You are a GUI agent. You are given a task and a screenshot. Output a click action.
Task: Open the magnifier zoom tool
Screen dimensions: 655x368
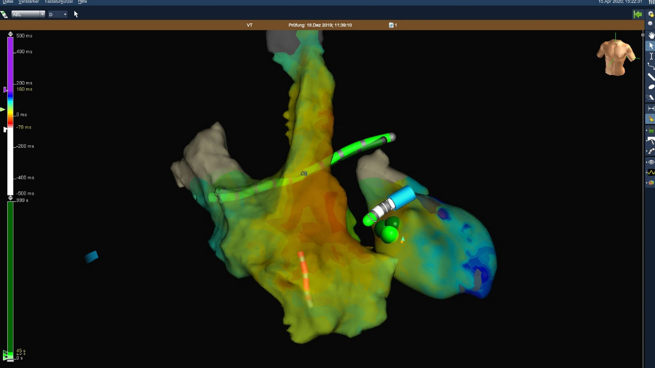coord(651,24)
